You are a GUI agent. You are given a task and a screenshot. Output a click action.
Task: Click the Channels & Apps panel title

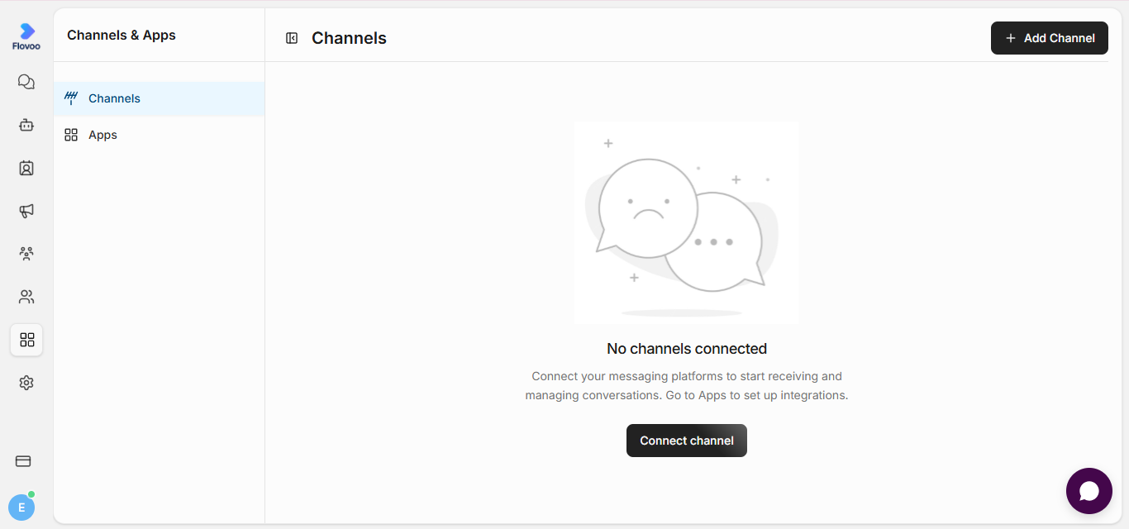click(121, 35)
